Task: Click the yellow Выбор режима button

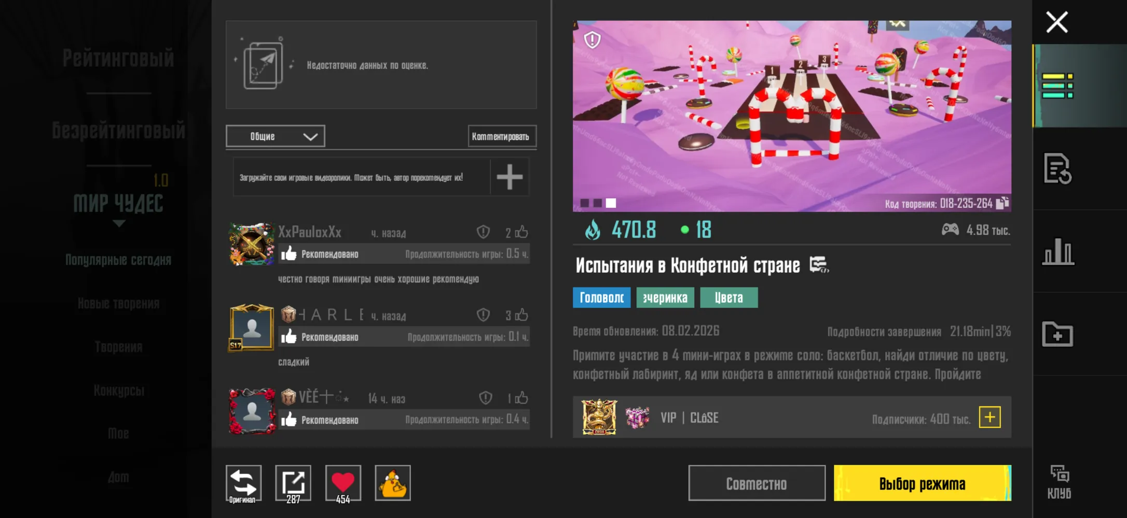Action: [x=922, y=483]
